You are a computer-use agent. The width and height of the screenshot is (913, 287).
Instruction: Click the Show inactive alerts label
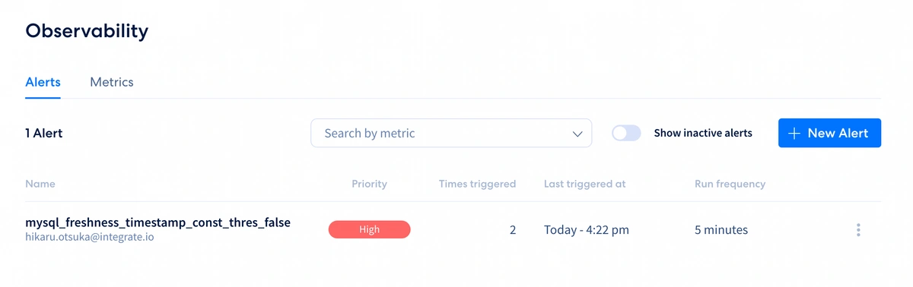(703, 133)
